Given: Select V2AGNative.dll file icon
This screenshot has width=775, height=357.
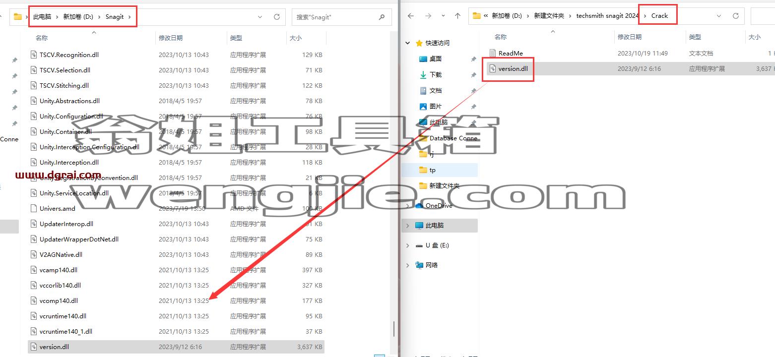Looking at the screenshot, I should click(x=34, y=254).
